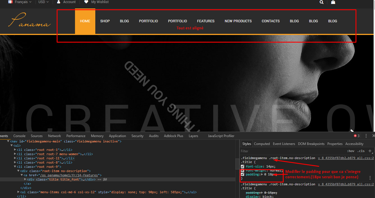
Task: Open the site search magnifier icon
Action: pos(322,2)
